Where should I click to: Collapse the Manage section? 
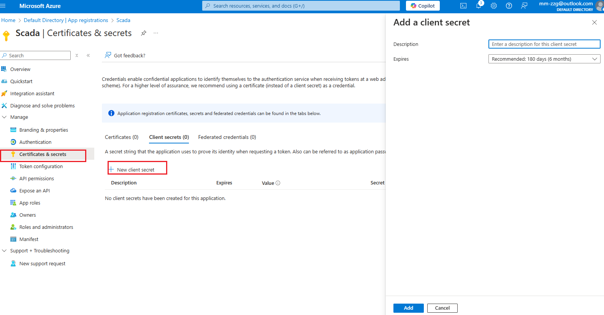click(5, 117)
